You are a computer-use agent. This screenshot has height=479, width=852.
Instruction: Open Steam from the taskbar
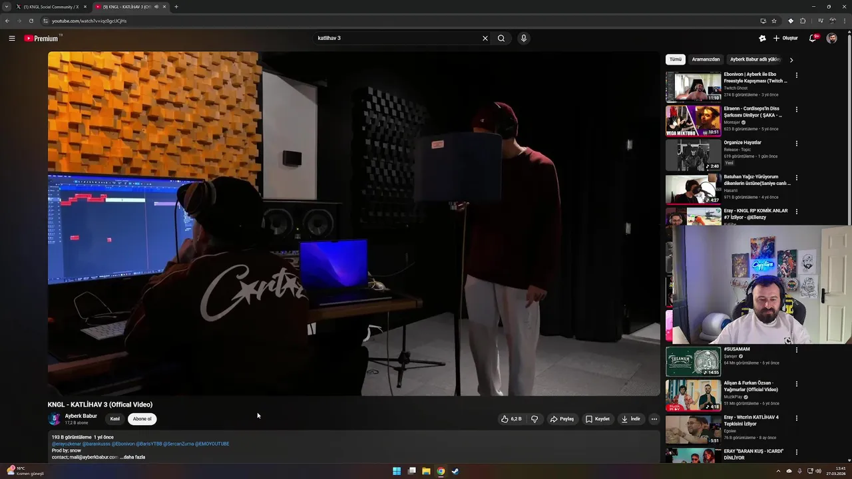point(455,471)
